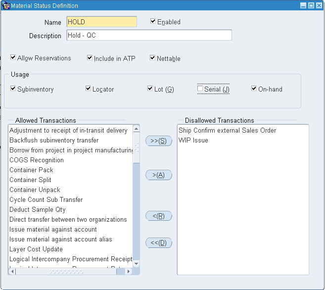
Task: Click the <(R) remove button
Action: click(x=159, y=216)
